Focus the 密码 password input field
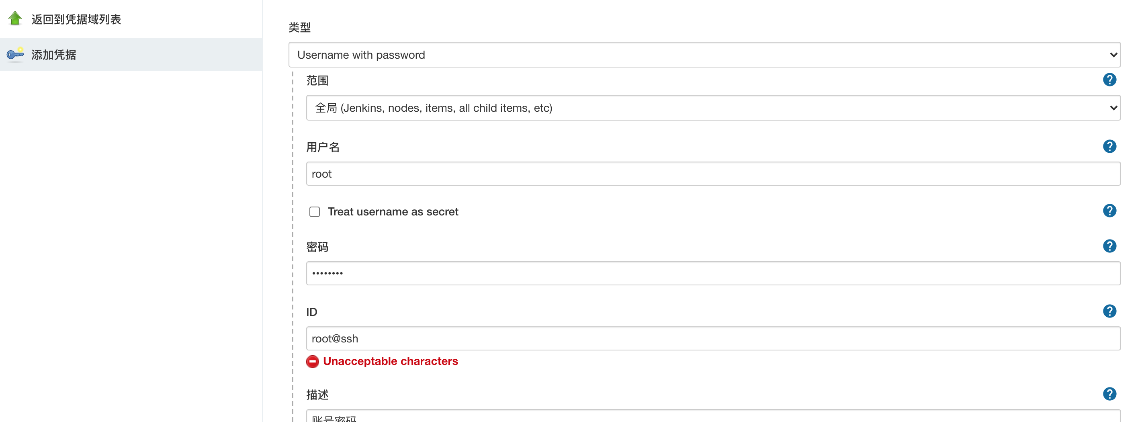Viewport: 1146px width, 422px height. 713,273
